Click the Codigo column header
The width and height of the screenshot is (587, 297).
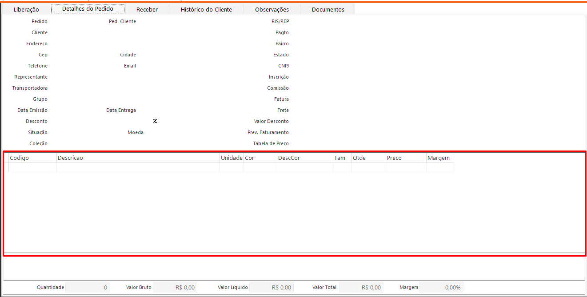pos(32,158)
